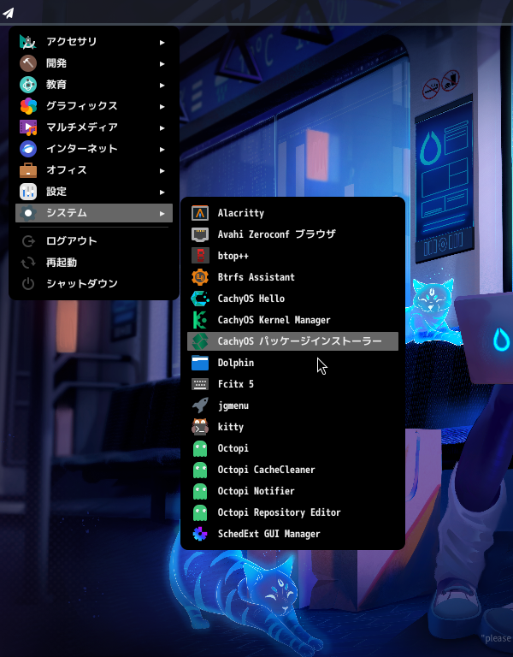The height and width of the screenshot is (657, 513).
Task: Choose ログアウト to log out
Action: point(94,241)
